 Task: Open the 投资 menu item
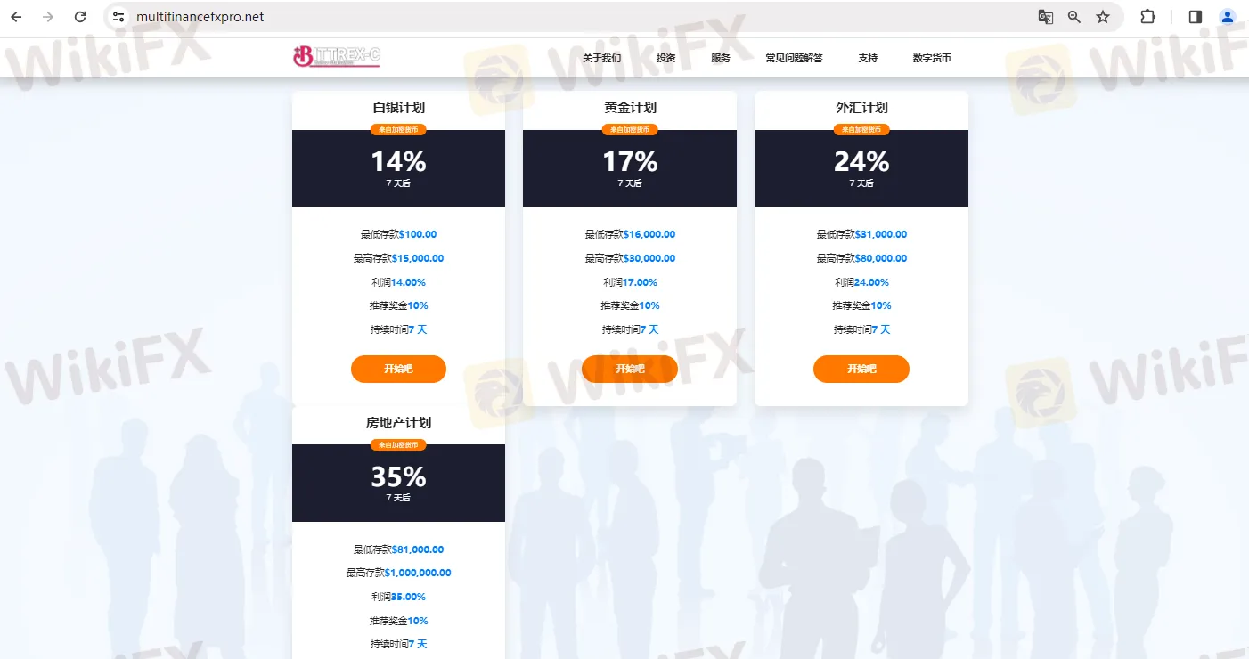[666, 58]
